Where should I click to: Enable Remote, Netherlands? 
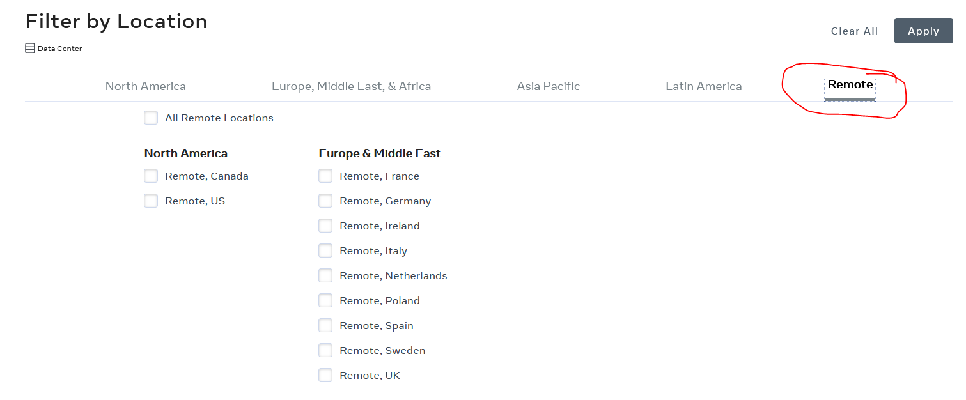(x=325, y=275)
